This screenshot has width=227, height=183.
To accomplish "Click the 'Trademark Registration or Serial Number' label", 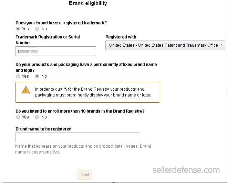I will coord(48,40).
